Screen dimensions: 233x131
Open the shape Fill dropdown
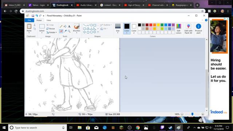point(104,29)
